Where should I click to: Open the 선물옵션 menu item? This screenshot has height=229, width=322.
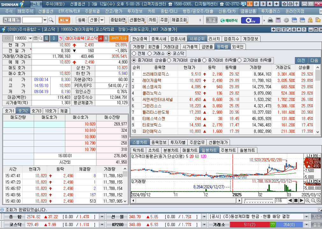pos(46,11)
